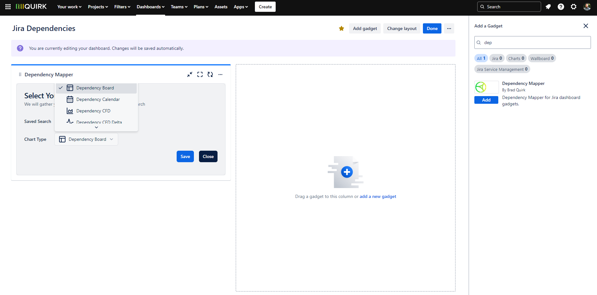Click the QUIRK logo

click(31, 7)
